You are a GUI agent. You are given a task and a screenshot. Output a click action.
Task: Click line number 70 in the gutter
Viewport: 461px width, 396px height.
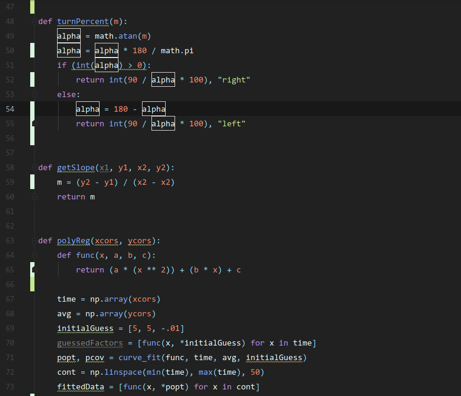point(10,343)
